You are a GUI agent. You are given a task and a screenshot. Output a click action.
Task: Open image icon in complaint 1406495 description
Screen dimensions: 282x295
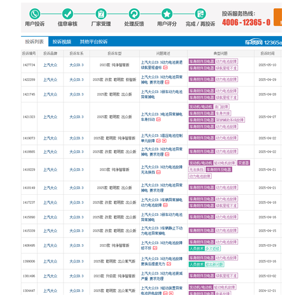155,248
